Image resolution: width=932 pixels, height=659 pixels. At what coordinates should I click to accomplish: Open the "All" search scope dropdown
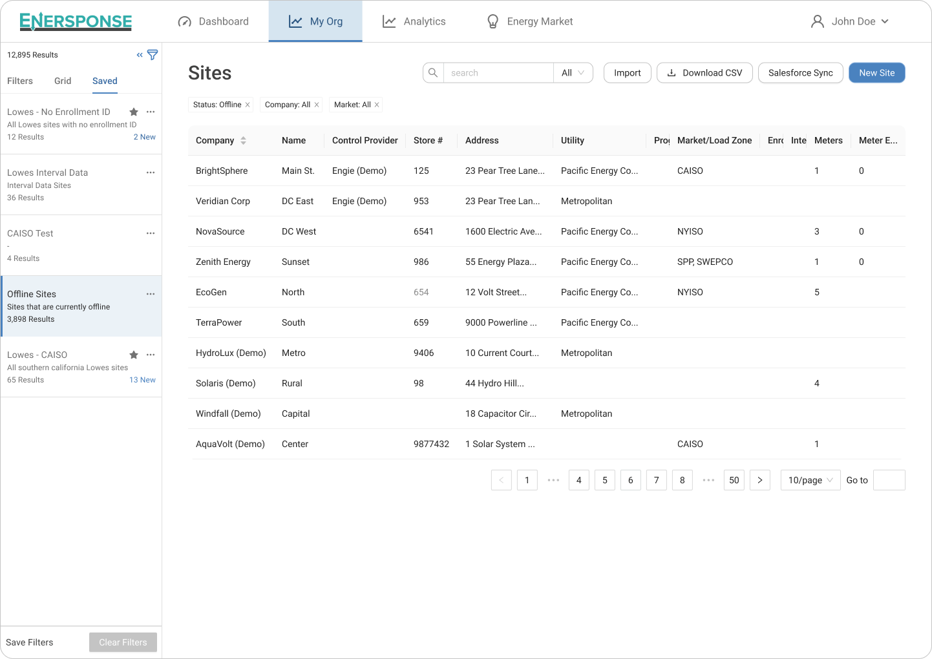pos(573,72)
